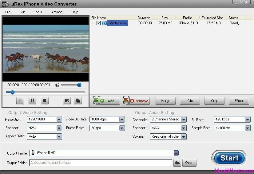Click the video preview of running horses

(46, 49)
